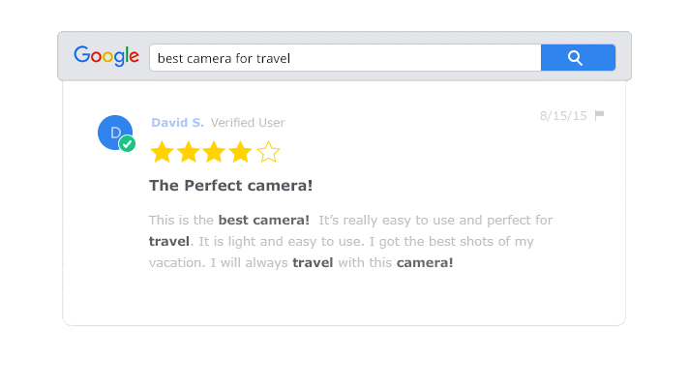The width and height of the screenshot is (689, 389).
Task: Click the bold 'camera!' ending the review
Action: 424,262
